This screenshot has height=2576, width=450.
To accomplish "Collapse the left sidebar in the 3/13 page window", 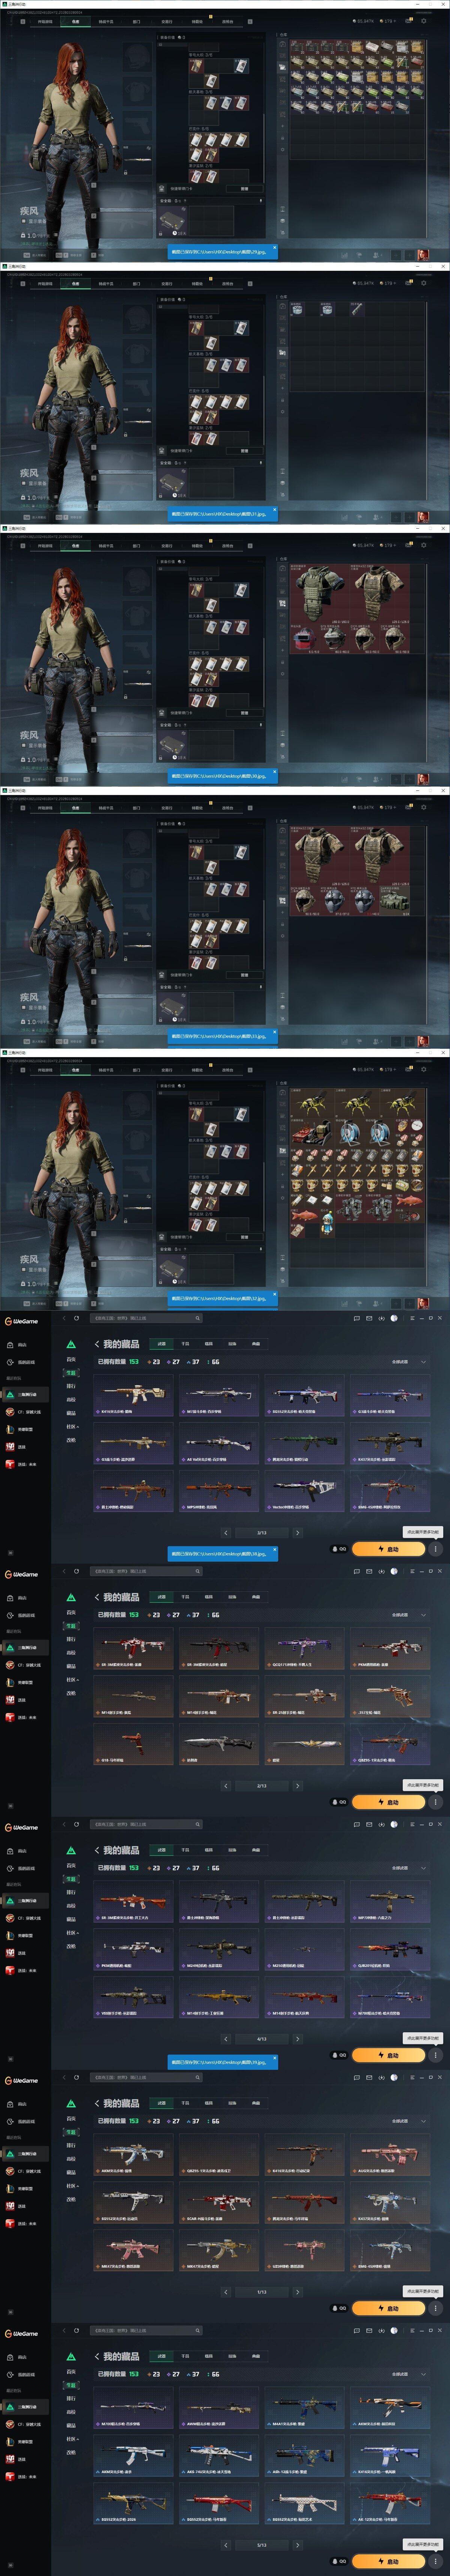I will tap(11, 1553).
